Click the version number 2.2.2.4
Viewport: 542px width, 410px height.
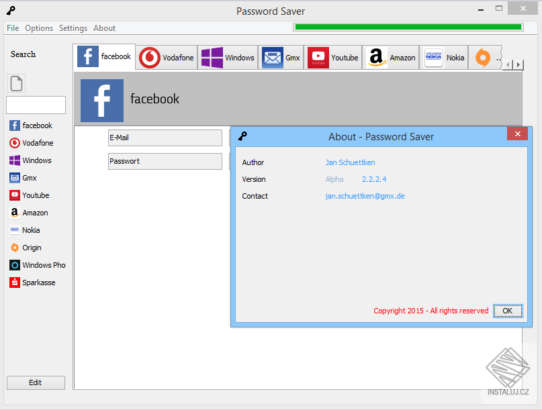click(x=374, y=179)
